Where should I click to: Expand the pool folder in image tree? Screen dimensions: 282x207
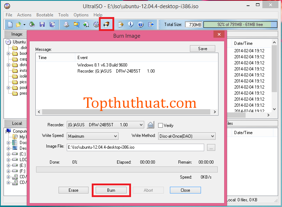click(8, 87)
